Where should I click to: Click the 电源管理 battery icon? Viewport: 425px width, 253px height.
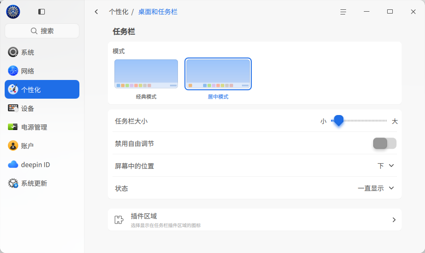pos(13,127)
